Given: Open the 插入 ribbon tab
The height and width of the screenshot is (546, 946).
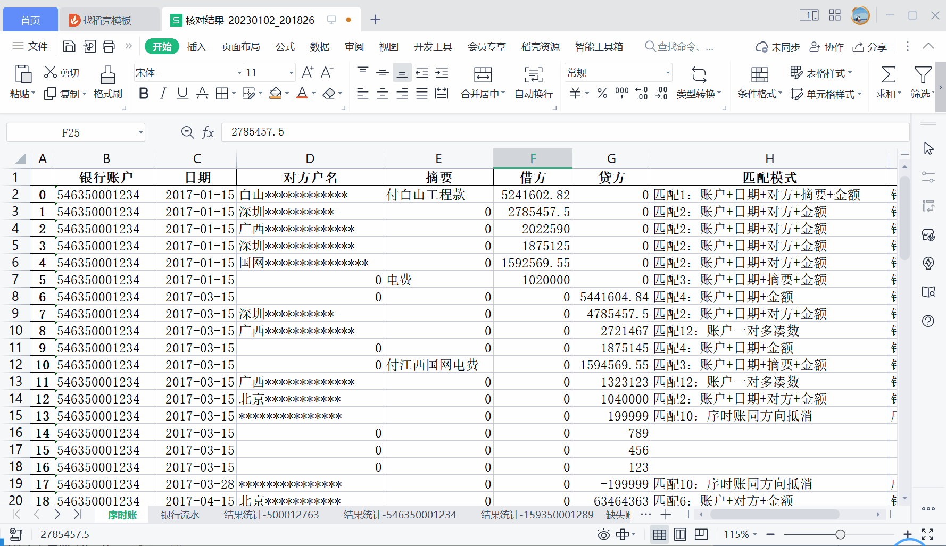Looking at the screenshot, I should tap(196, 47).
